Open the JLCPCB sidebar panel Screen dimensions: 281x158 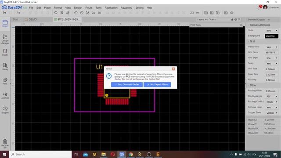pyautogui.click(x=5, y=96)
